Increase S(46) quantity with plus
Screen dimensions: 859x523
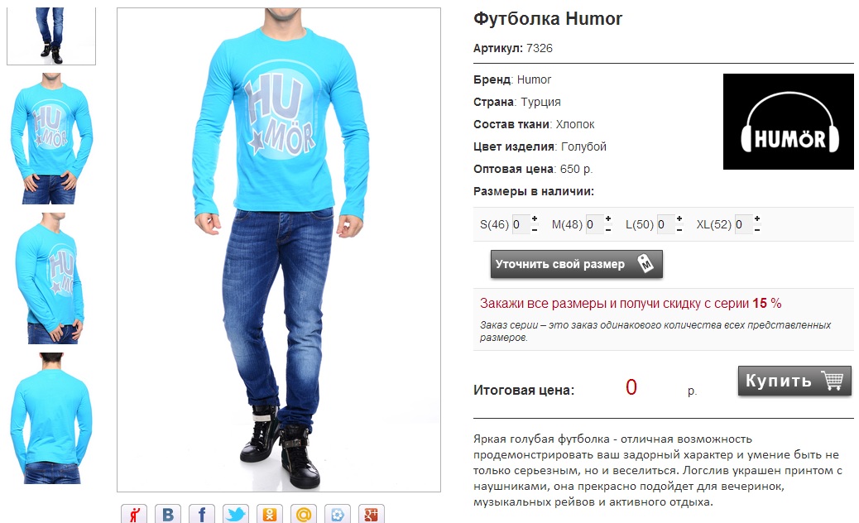click(x=535, y=219)
